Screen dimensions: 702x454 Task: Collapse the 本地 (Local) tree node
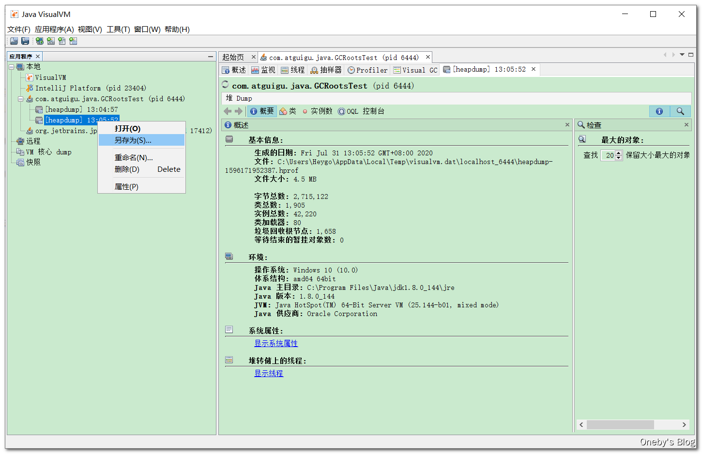[11, 67]
